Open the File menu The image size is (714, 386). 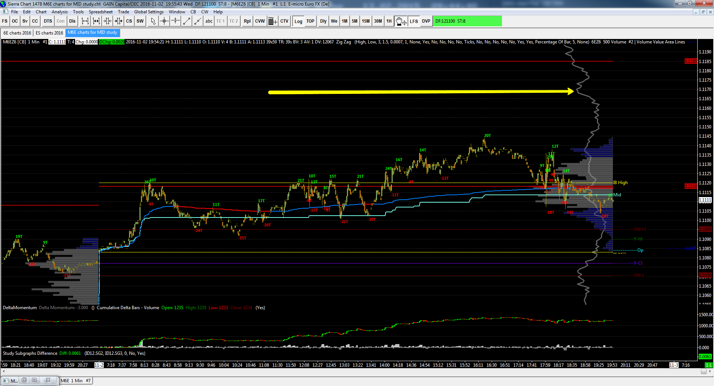pyautogui.click(x=15, y=12)
